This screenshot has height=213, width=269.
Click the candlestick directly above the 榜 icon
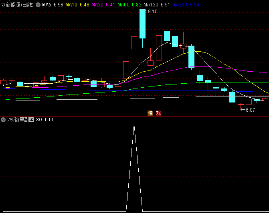pos(150,63)
